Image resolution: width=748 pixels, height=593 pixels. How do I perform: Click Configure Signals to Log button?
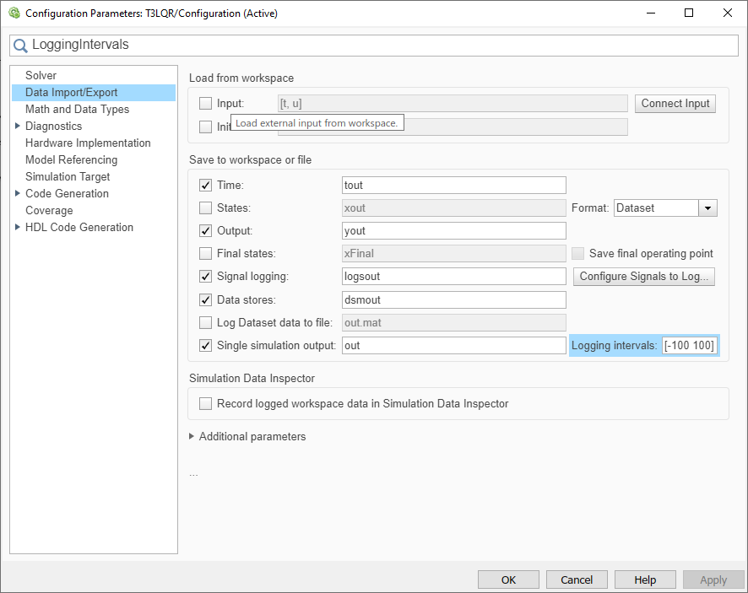pos(644,277)
